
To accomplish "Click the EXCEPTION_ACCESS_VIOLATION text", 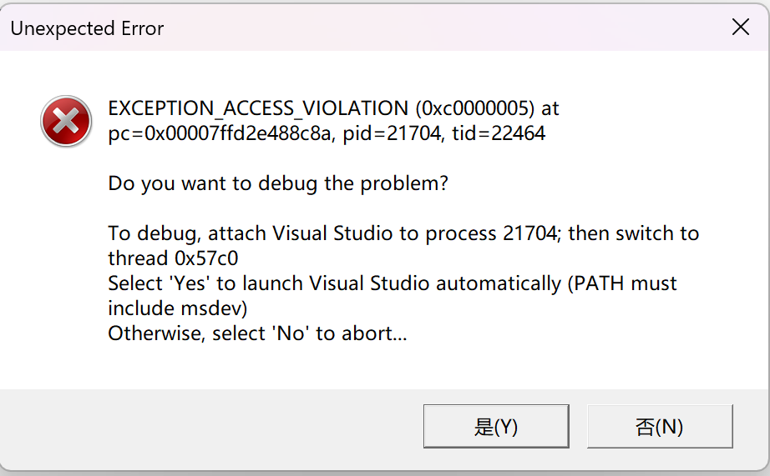I will pos(258,108).
